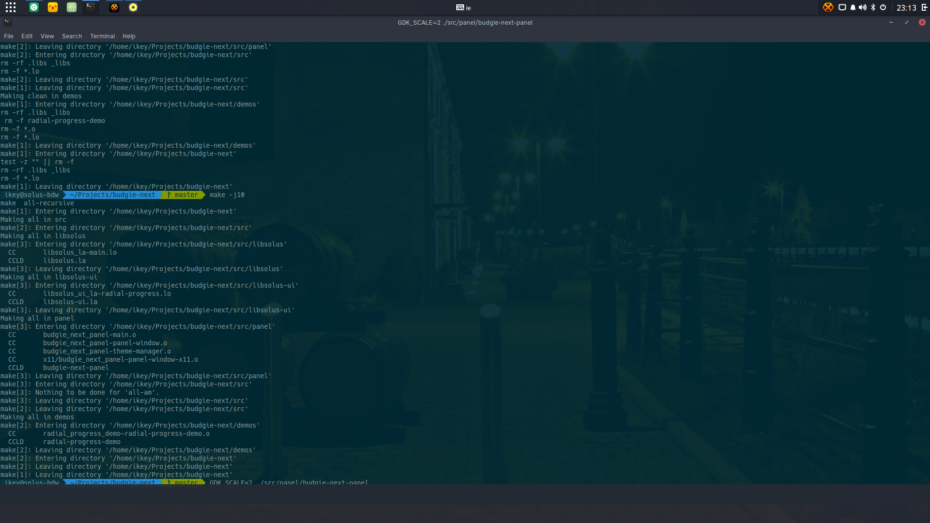This screenshot has height=523, width=930.
Task: Open the volume control tray icon
Action: tap(863, 7)
